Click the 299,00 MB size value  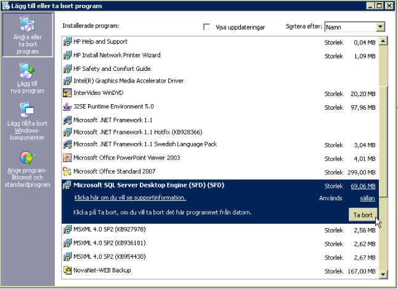362,173
